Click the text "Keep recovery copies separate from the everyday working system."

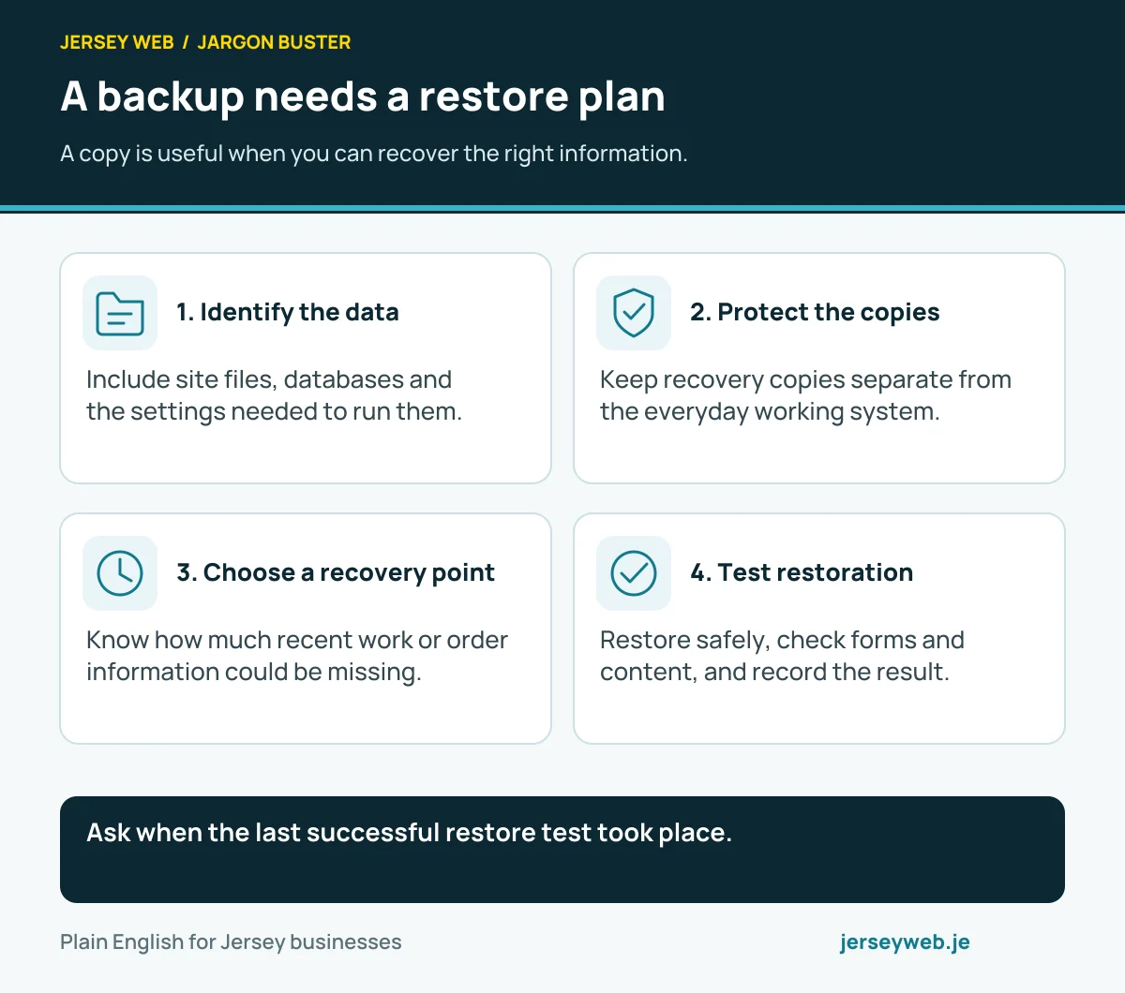click(x=805, y=395)
